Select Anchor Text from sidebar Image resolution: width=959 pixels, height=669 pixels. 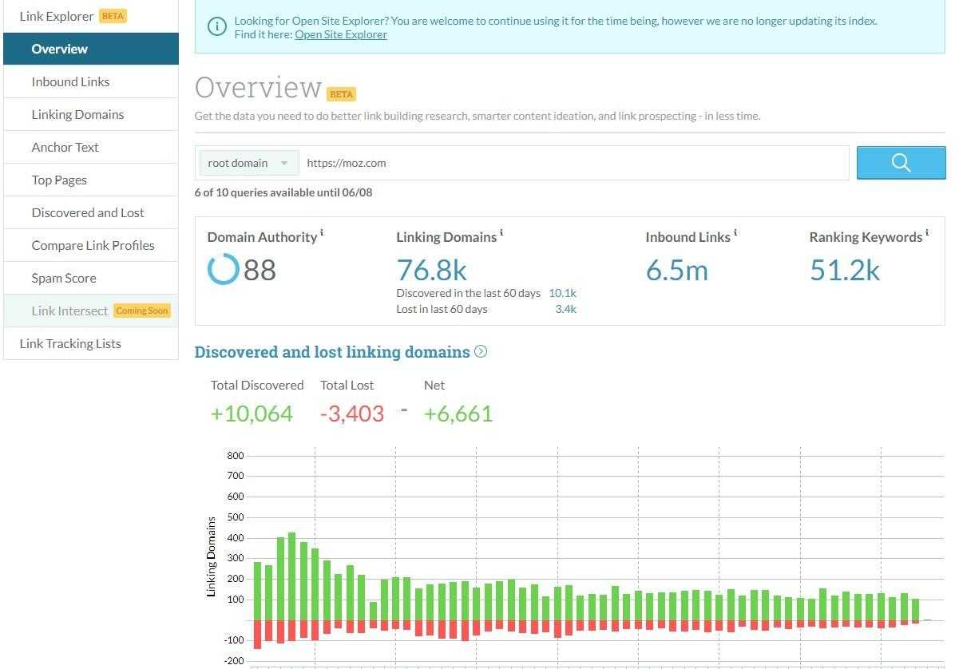coord(65,147)
